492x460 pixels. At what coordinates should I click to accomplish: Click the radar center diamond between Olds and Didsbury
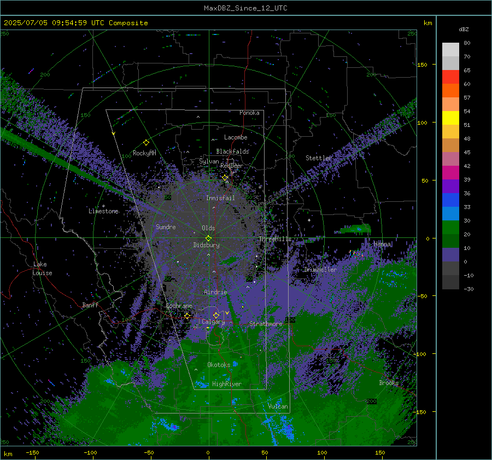(x=209, y=238)
